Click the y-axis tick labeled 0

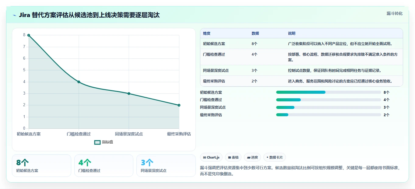point(24,128)
